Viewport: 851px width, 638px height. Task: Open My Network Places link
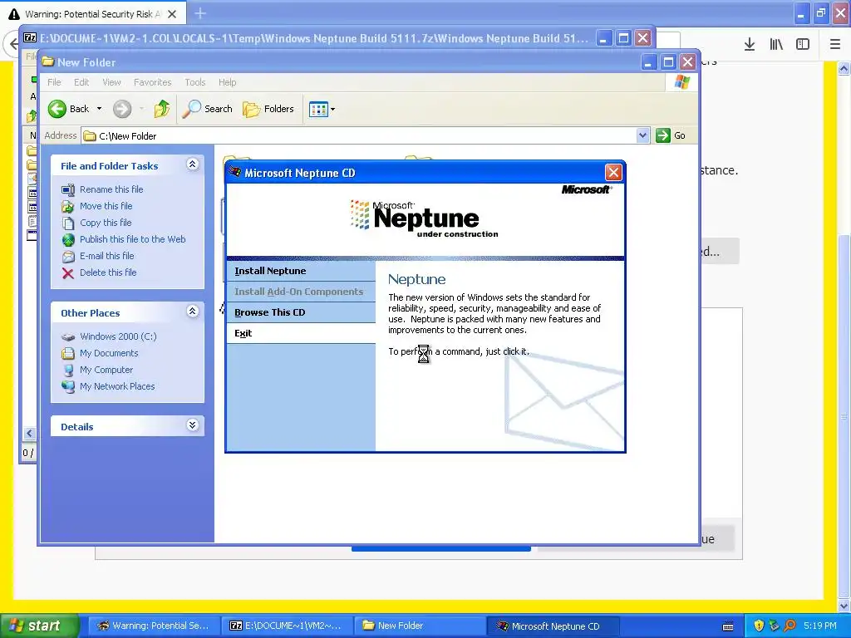[x=117, y=386]
